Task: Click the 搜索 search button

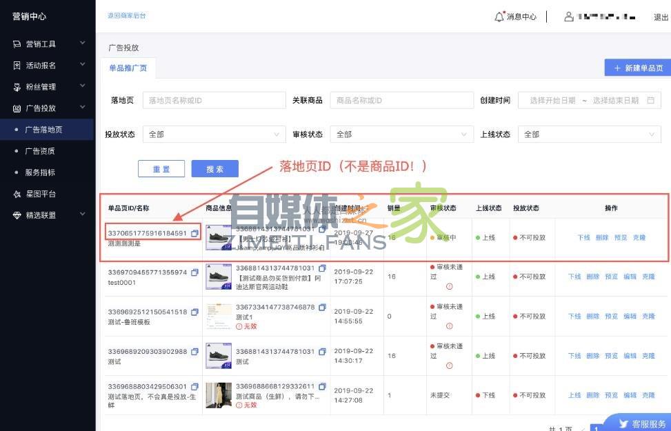Action: click(x=214, y=169)
